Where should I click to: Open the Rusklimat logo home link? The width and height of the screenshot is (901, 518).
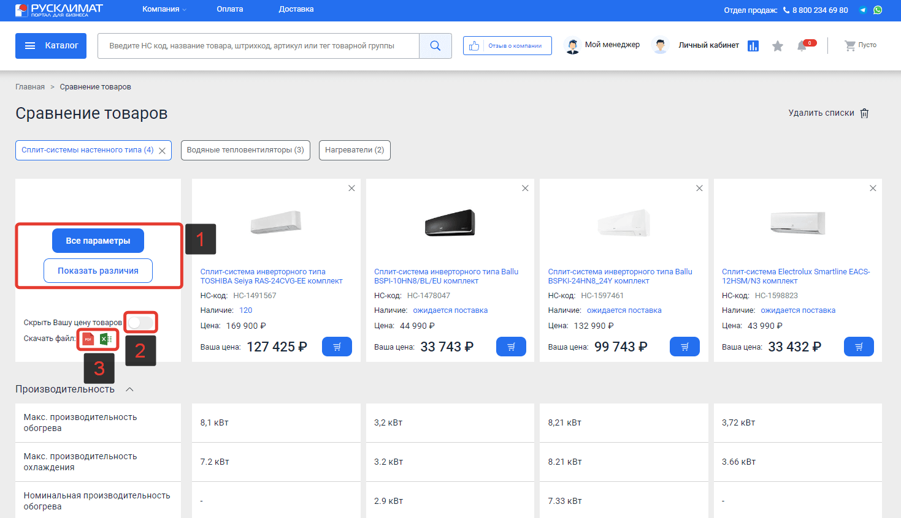click(59, 10)
